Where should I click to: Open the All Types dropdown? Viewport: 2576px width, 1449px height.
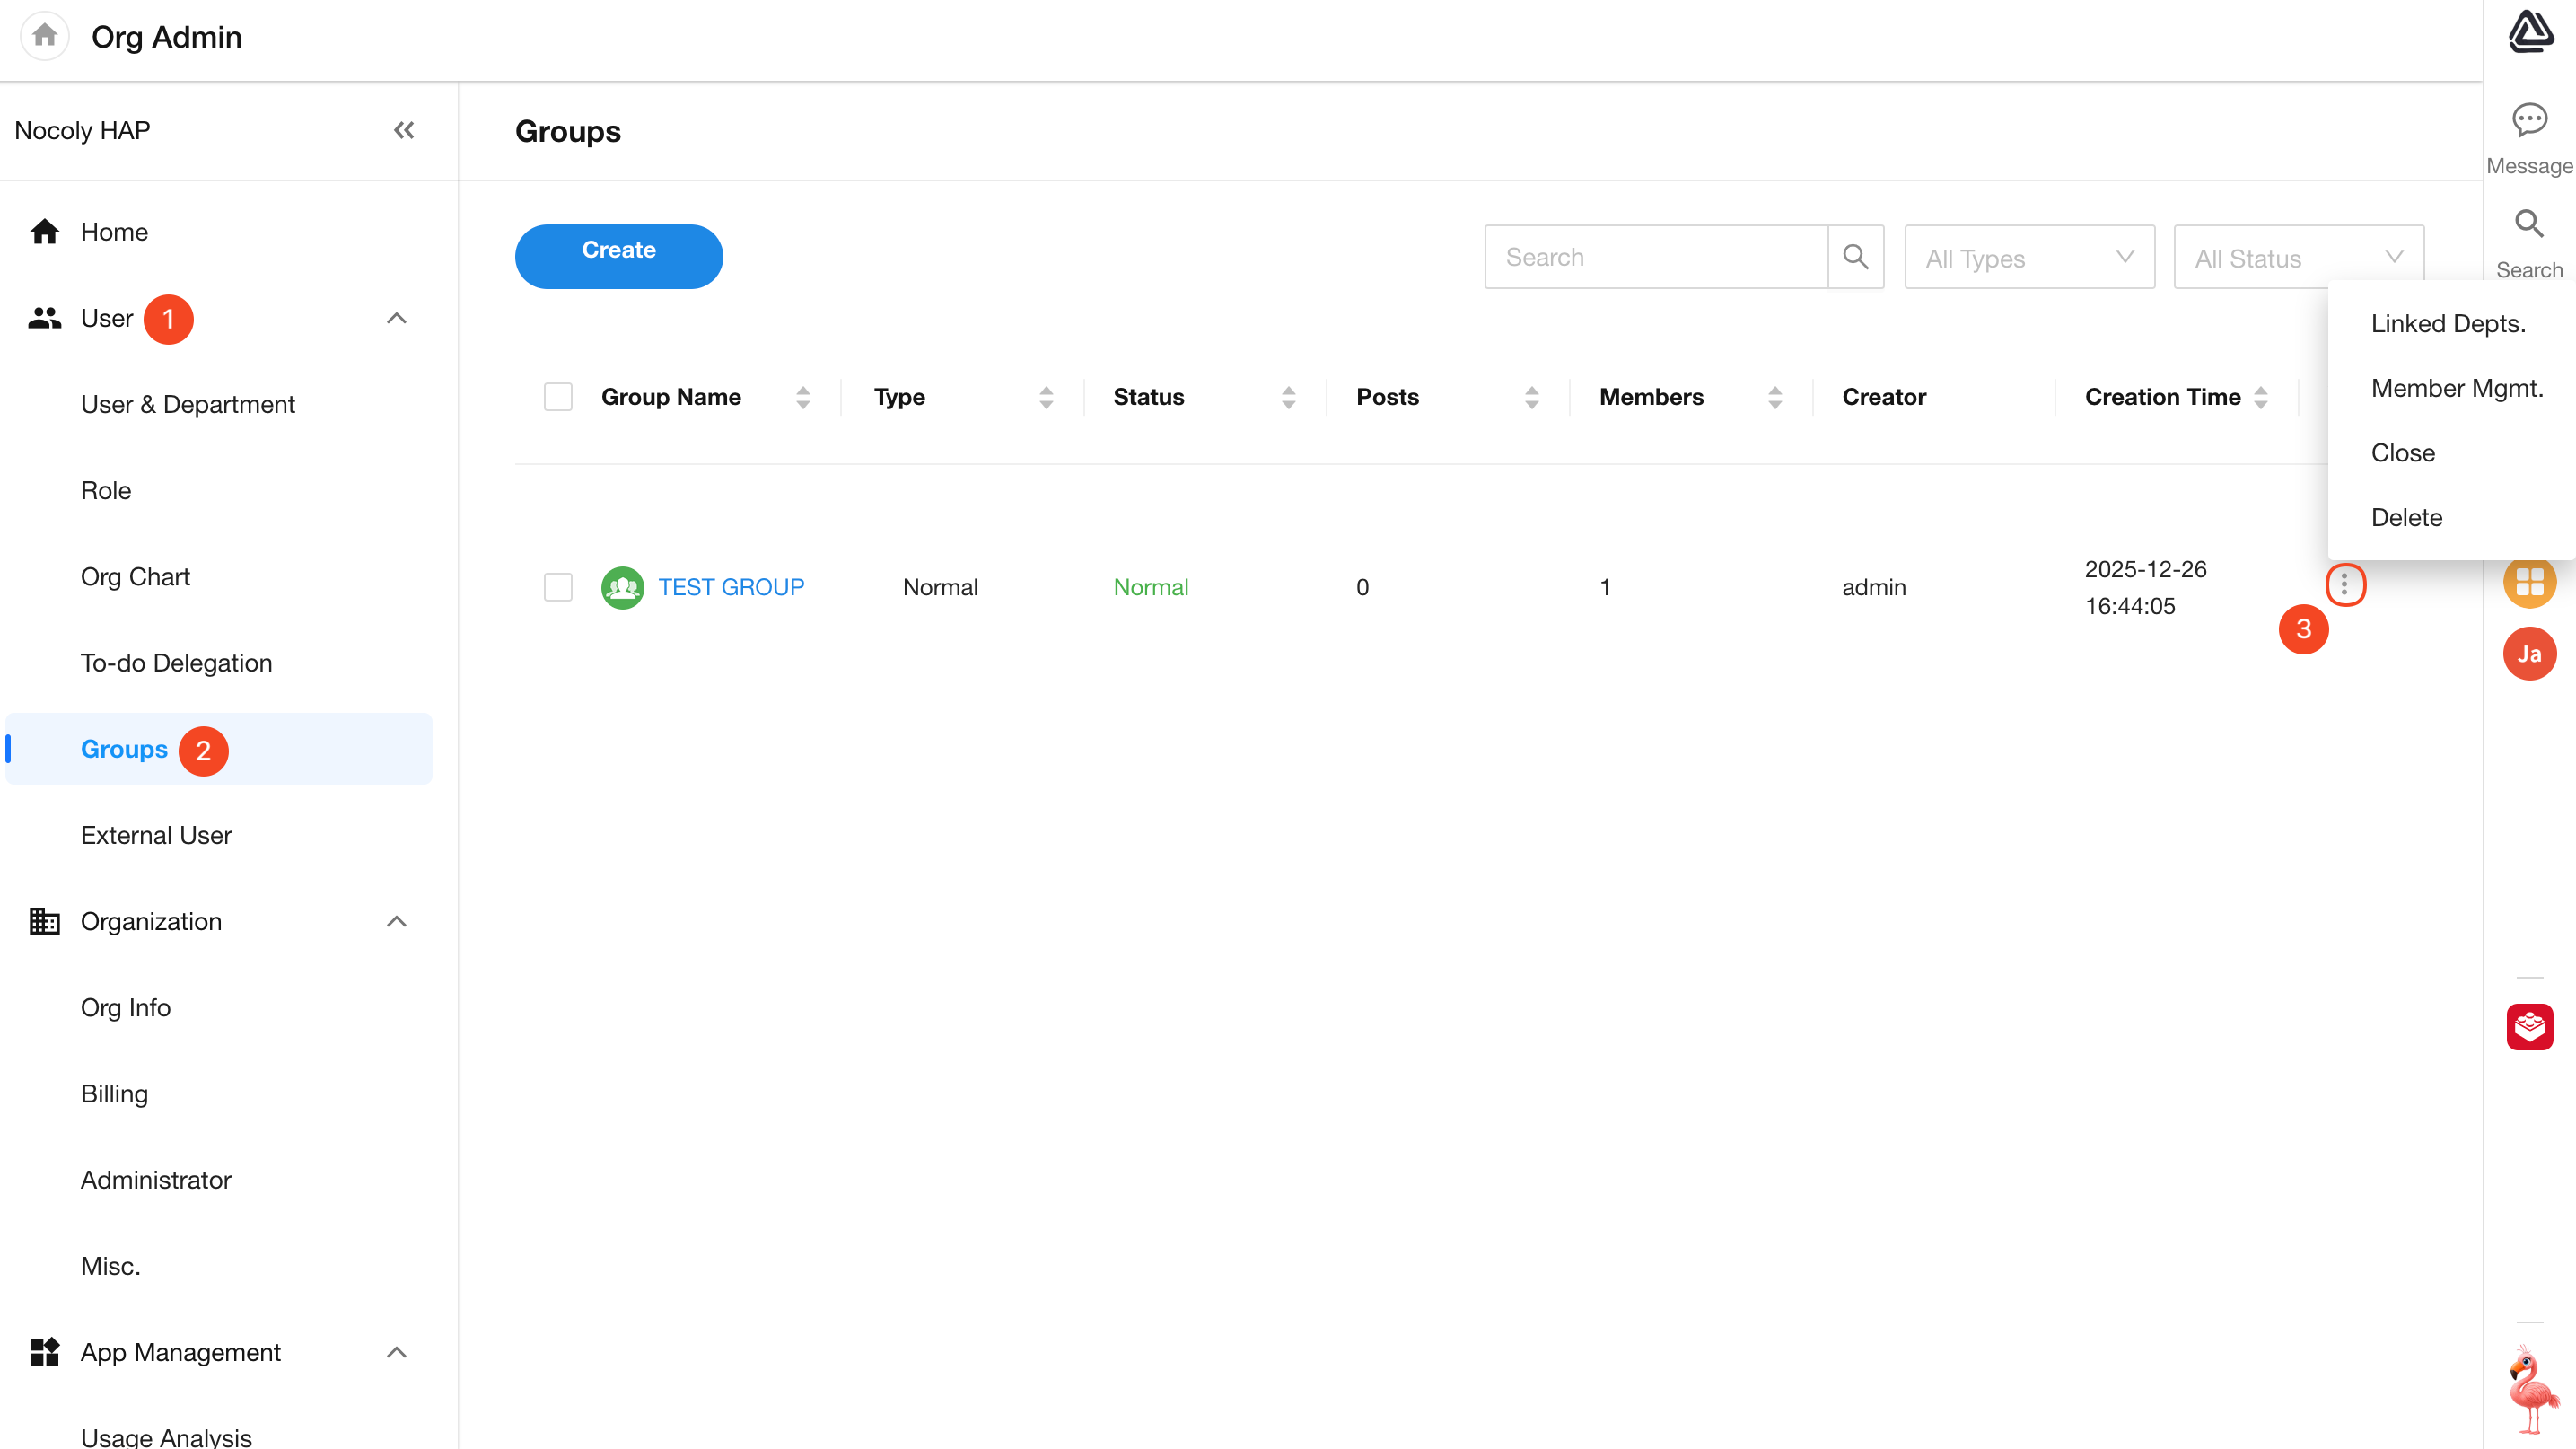click(x=2029, y=258)
